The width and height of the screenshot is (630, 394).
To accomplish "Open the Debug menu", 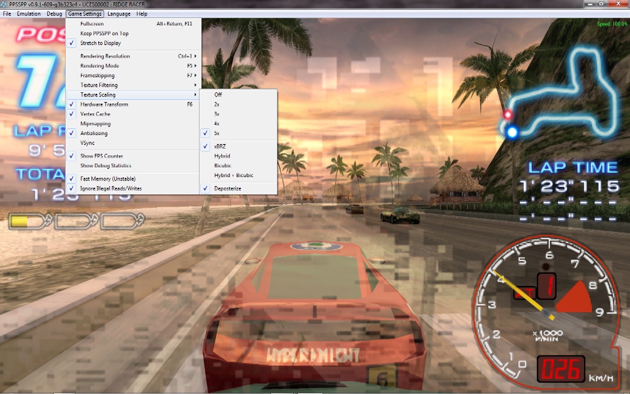I will [54, 14].
